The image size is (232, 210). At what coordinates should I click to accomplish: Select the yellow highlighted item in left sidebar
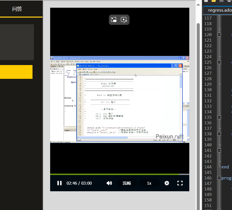click(x=16, y=72)
